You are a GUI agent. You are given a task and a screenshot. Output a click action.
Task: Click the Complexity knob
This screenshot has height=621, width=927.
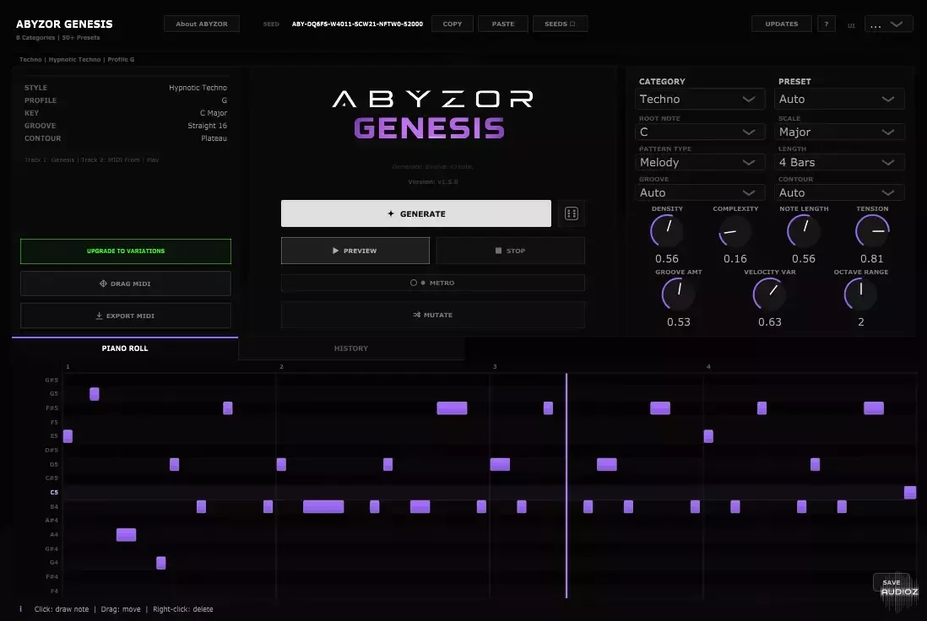tap(735, 231)
